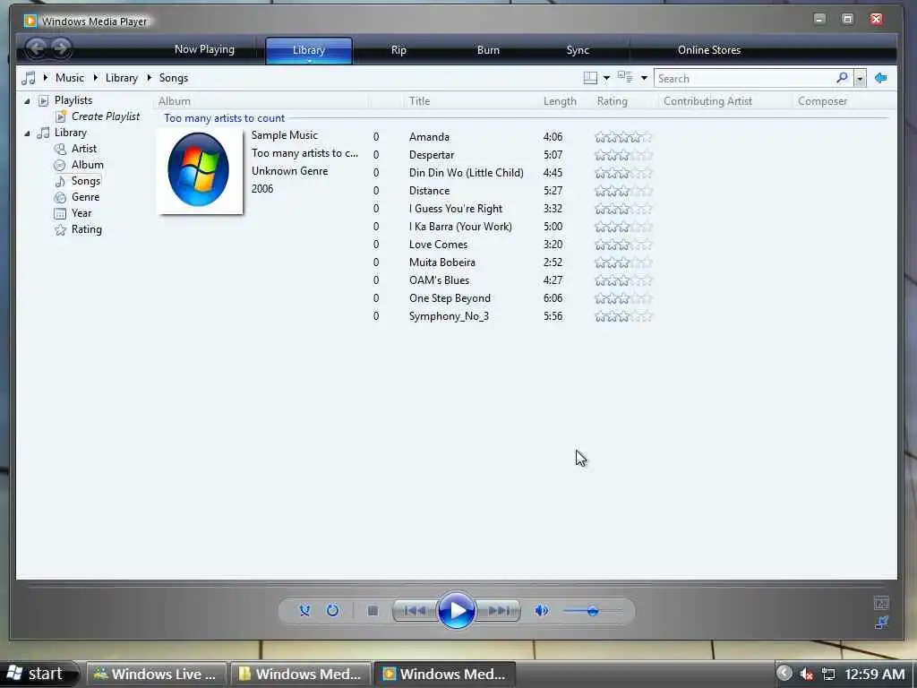917x688 pixels.
Task: Click the Next track button
Action: 499,611
